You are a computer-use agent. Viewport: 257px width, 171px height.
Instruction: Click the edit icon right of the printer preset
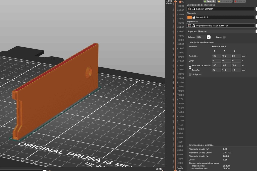coord(256,25)
